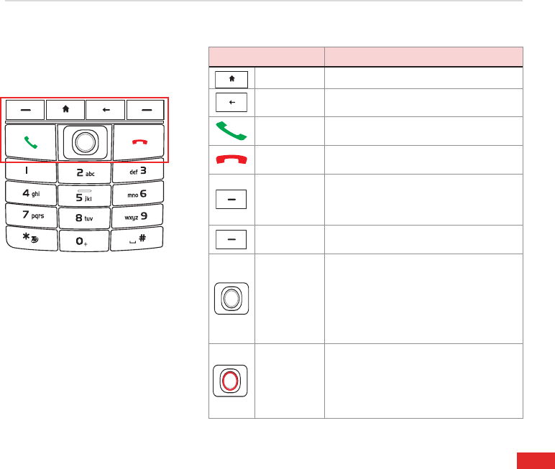Click the green call key on the keypad
Image resolution: width=555 pixels, height=469 pixels.
click(x=31, y=142)
